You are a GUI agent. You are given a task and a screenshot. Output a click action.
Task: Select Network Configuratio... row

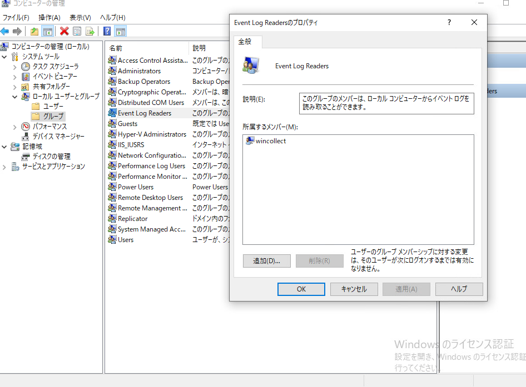tap(168, 155)
